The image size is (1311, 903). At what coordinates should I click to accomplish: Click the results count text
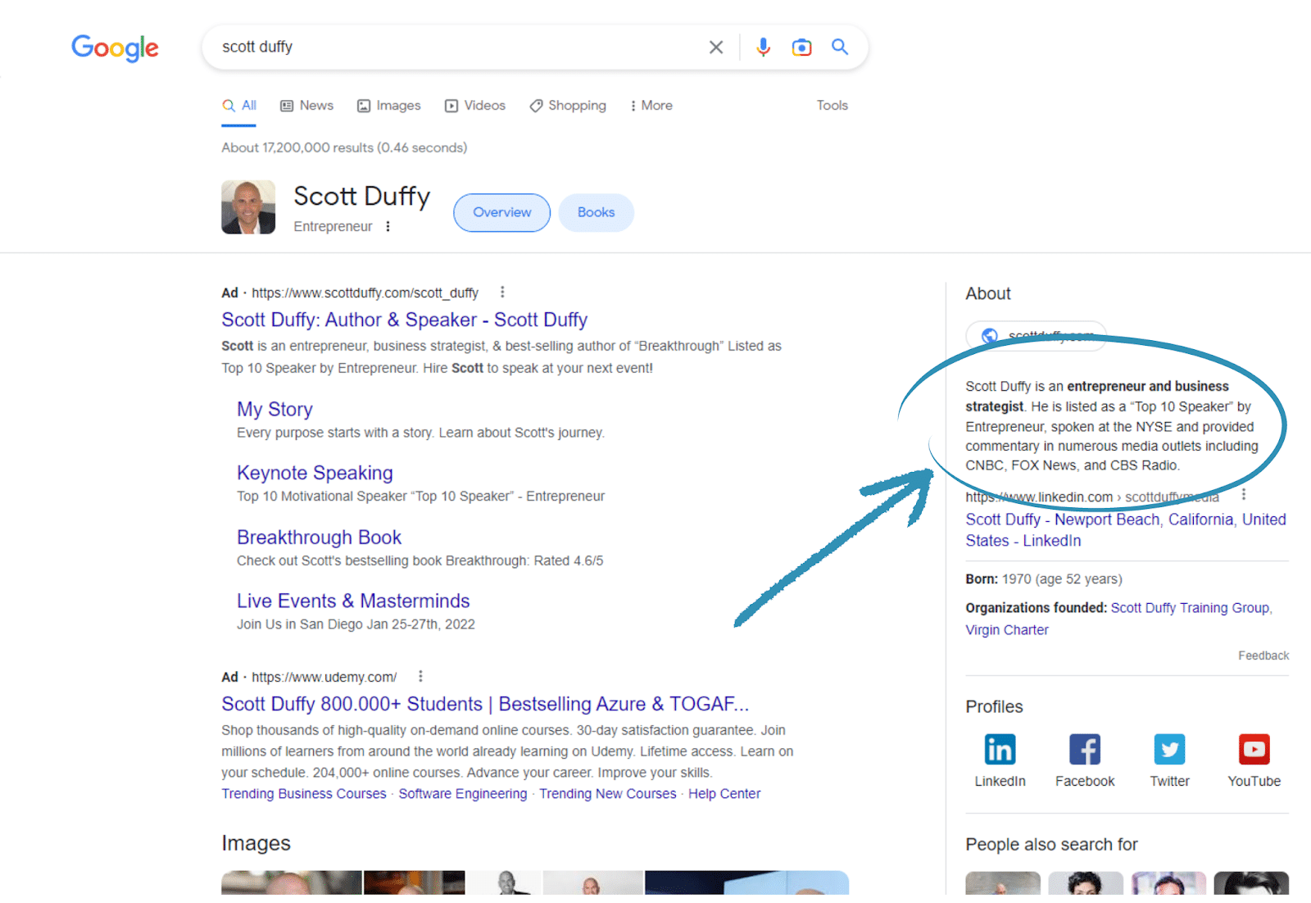click(x=344, y=147)
